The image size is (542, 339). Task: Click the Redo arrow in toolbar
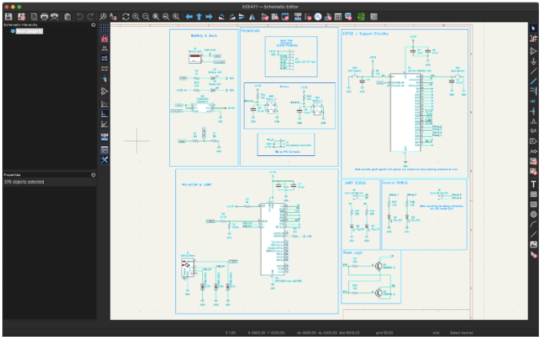(91, 15)
